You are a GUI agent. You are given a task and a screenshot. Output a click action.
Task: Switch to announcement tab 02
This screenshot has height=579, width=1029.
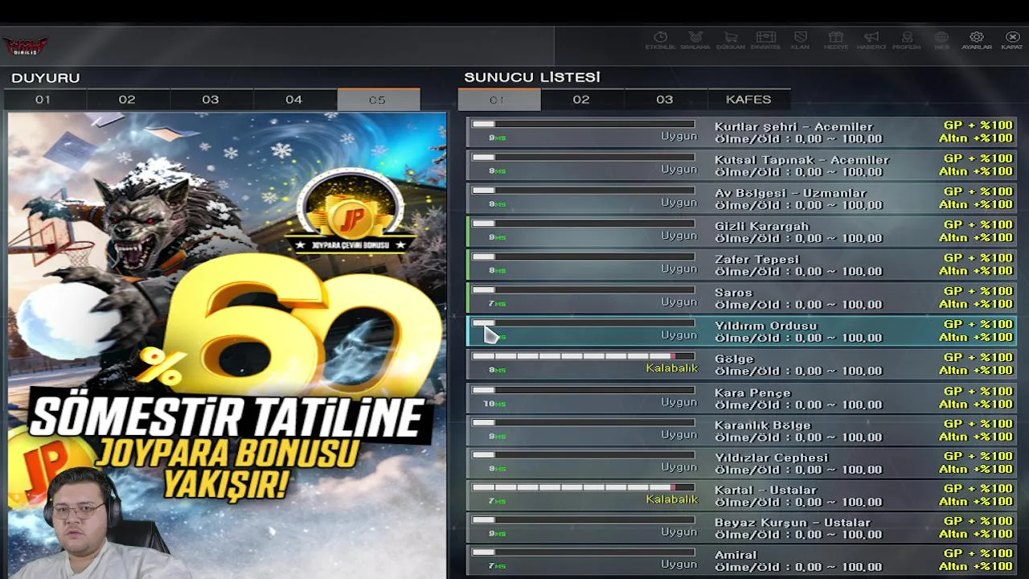pyautogui.click(x=127, y=100)
